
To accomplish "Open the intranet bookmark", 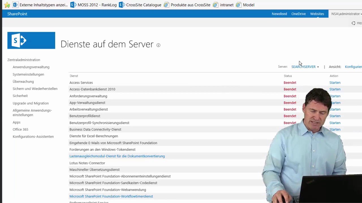I will pos(223,5).
